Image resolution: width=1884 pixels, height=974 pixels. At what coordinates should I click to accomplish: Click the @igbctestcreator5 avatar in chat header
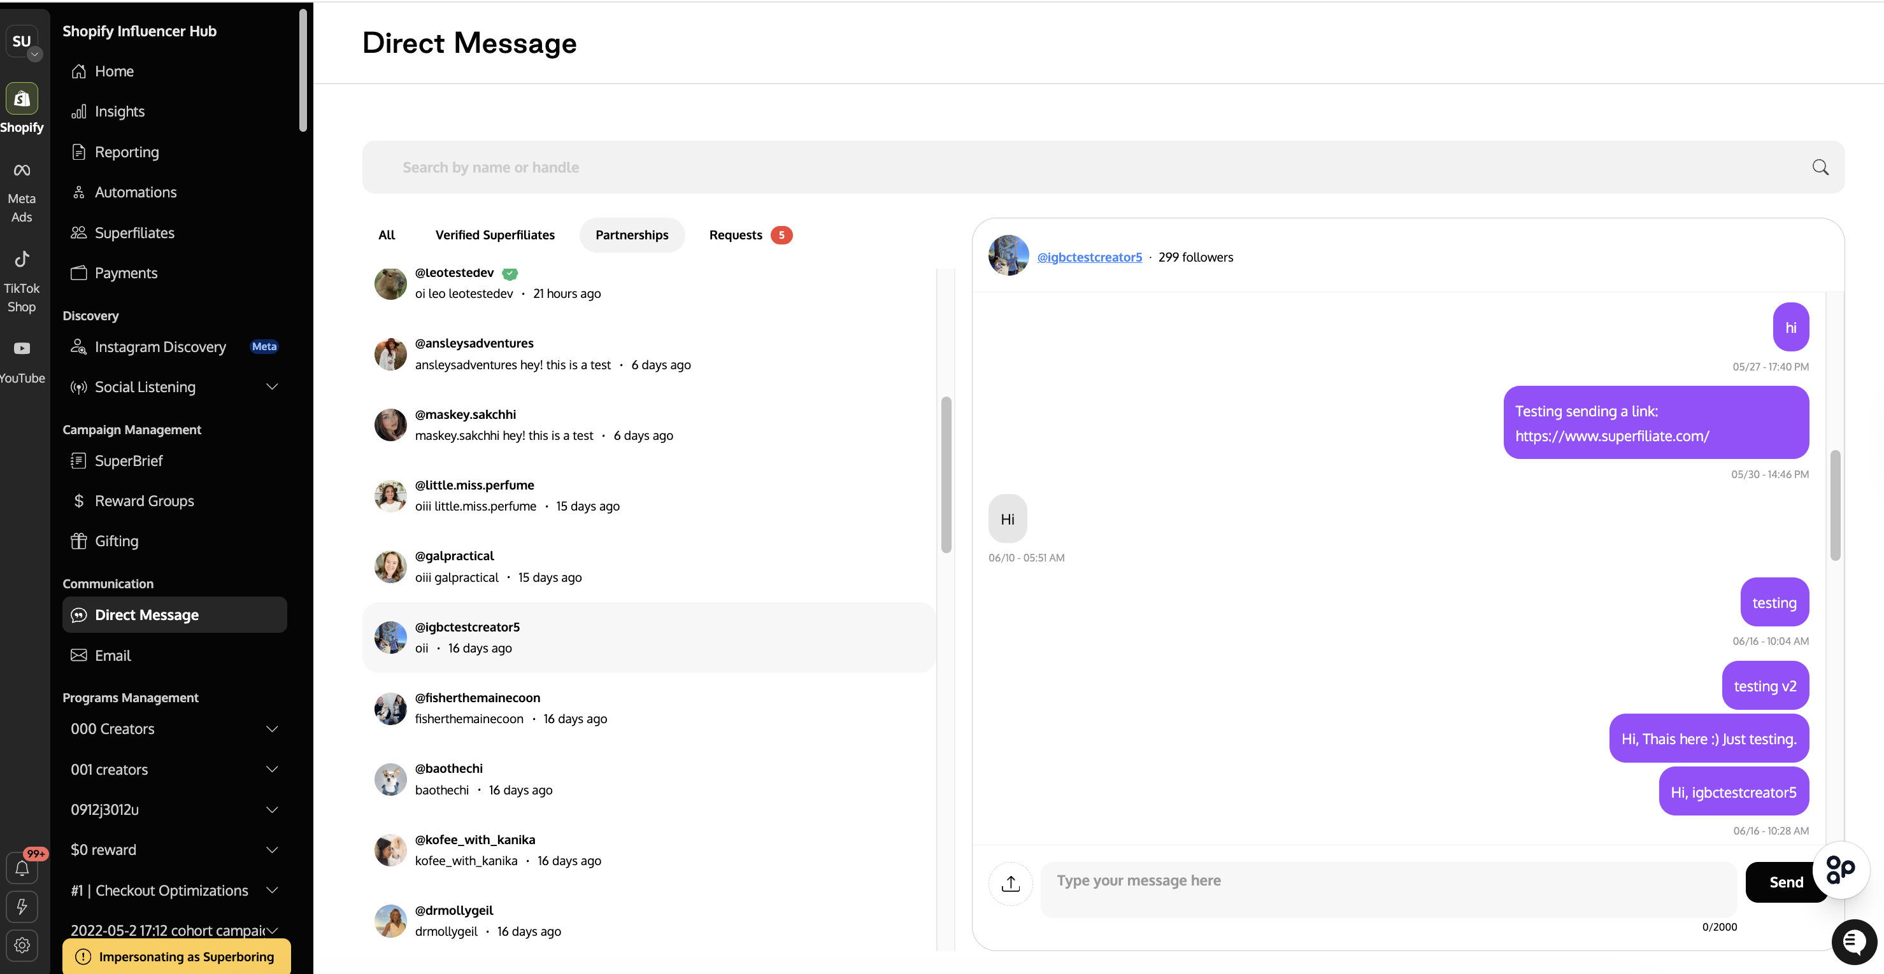pos(1008,255)
